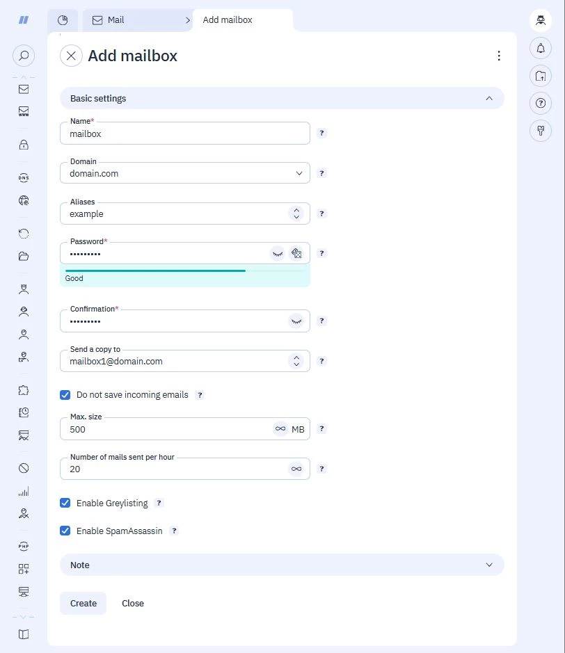Set Max. size to unlimited infinity icon
565x653 pixels.
(x=280, y=428)
